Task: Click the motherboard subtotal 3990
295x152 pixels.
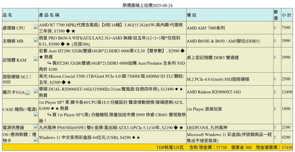Action: 286,41
